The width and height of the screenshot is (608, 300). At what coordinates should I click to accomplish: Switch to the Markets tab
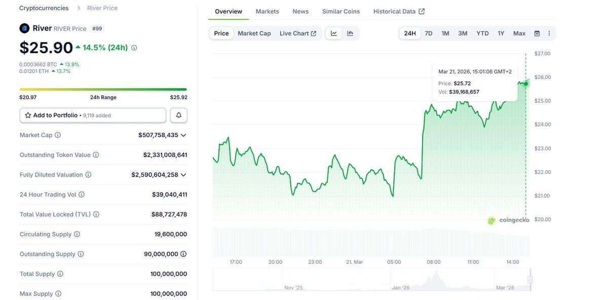point(267,11)
